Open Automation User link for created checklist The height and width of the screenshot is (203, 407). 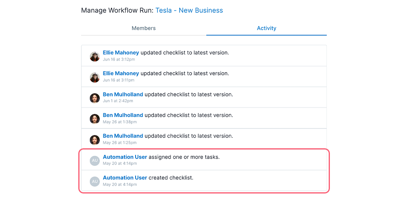[x=125, y=178]
